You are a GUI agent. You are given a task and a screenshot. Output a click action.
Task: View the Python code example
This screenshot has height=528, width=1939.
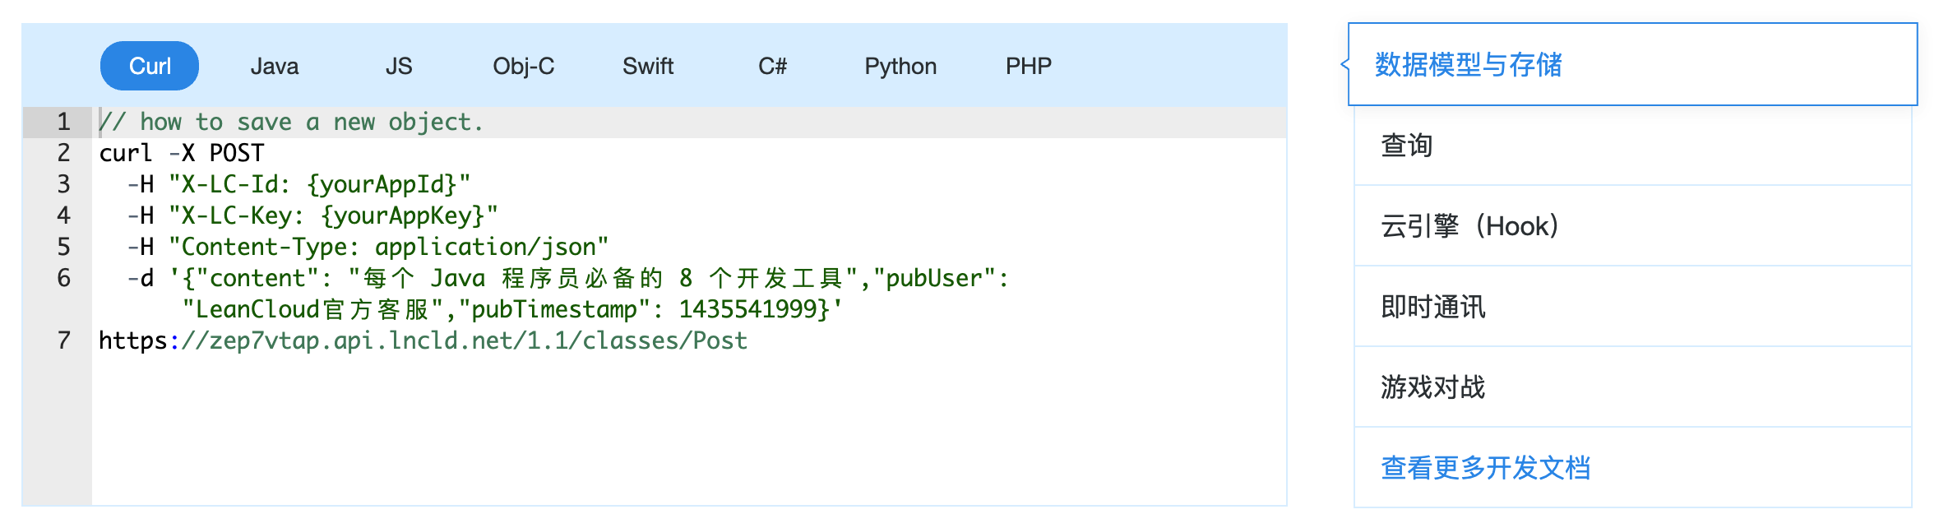pos(900,66)
